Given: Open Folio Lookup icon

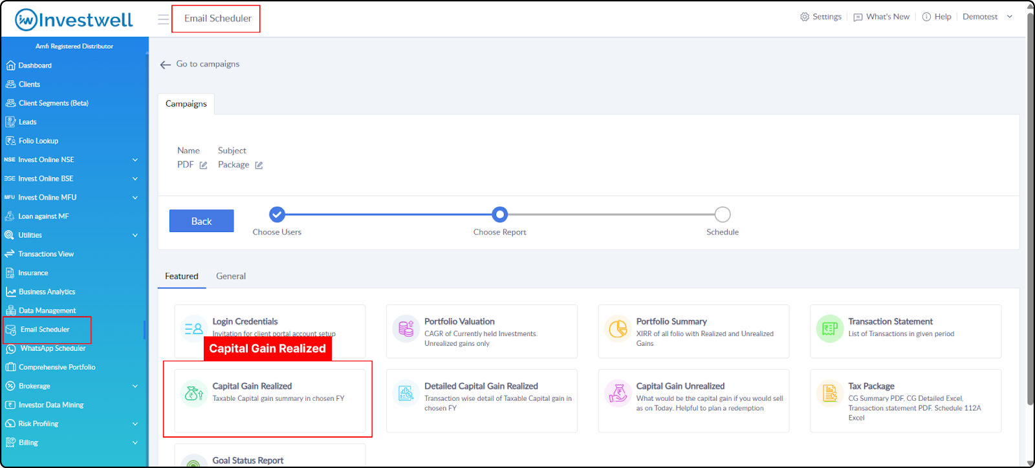Looking at the screenshot, I should [10, 140].
